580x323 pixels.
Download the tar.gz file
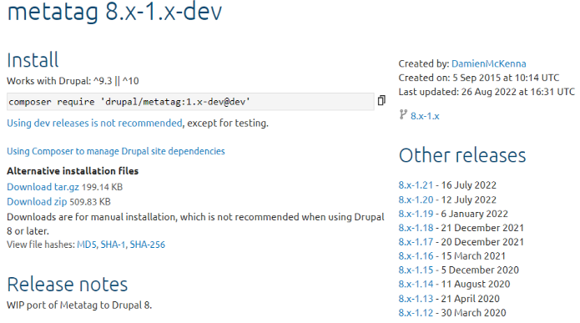[43, 187]
